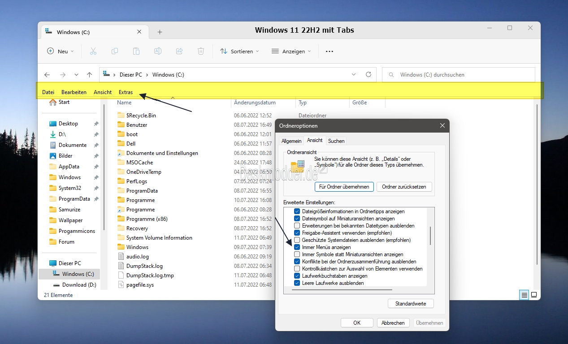
Task: Go back with the left arrow
Action: [x=47, y=75]
